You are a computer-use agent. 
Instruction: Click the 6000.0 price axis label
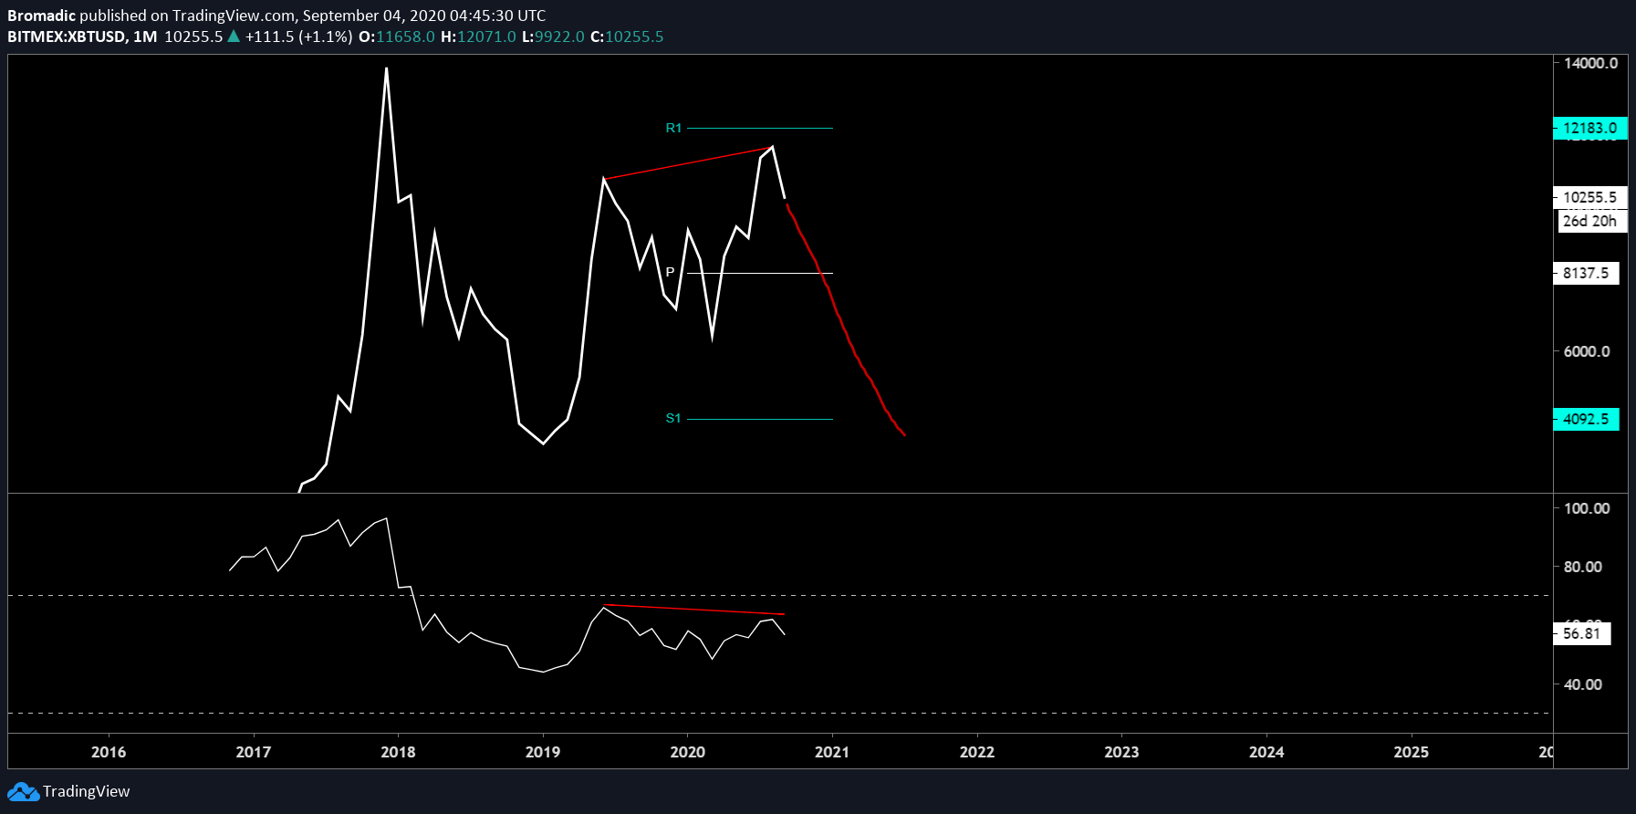pyautogui.click(x=1587, y=351)
